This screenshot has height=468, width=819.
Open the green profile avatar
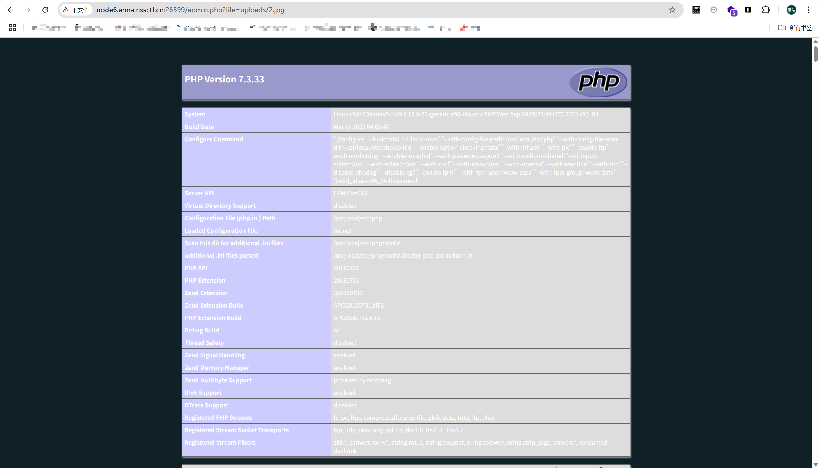coord(791,10)
